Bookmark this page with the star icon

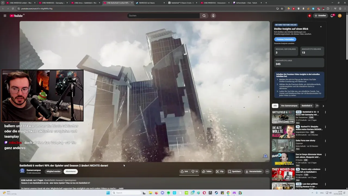(282, 8)
